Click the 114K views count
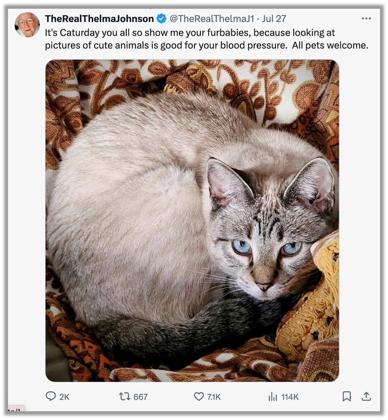 (290, 397)
